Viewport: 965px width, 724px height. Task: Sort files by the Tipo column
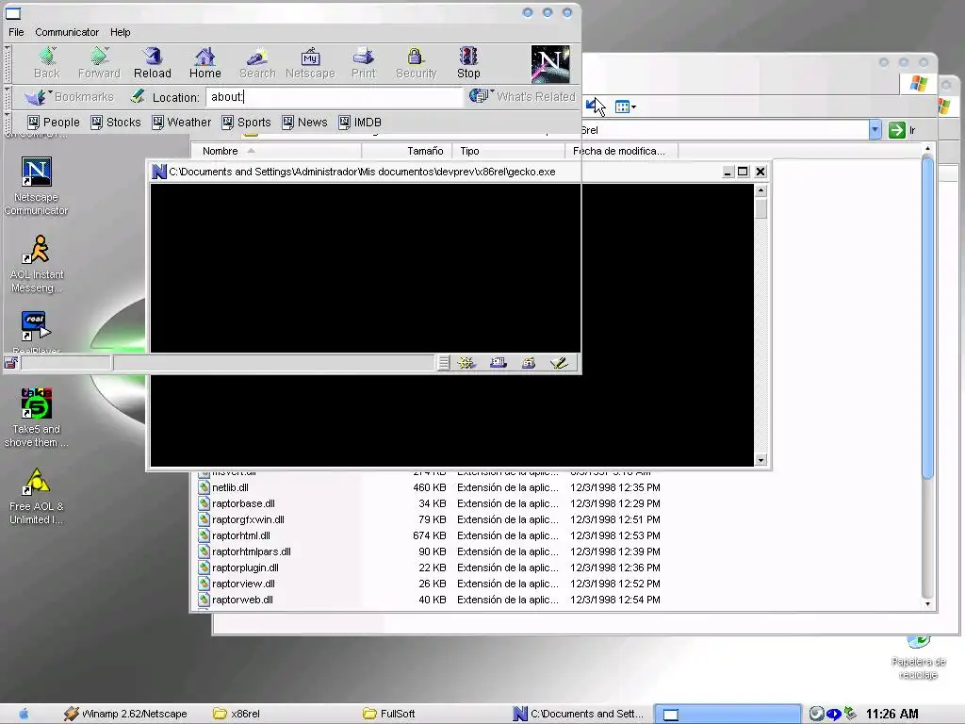pyautogui.click(x=508, y=151)
